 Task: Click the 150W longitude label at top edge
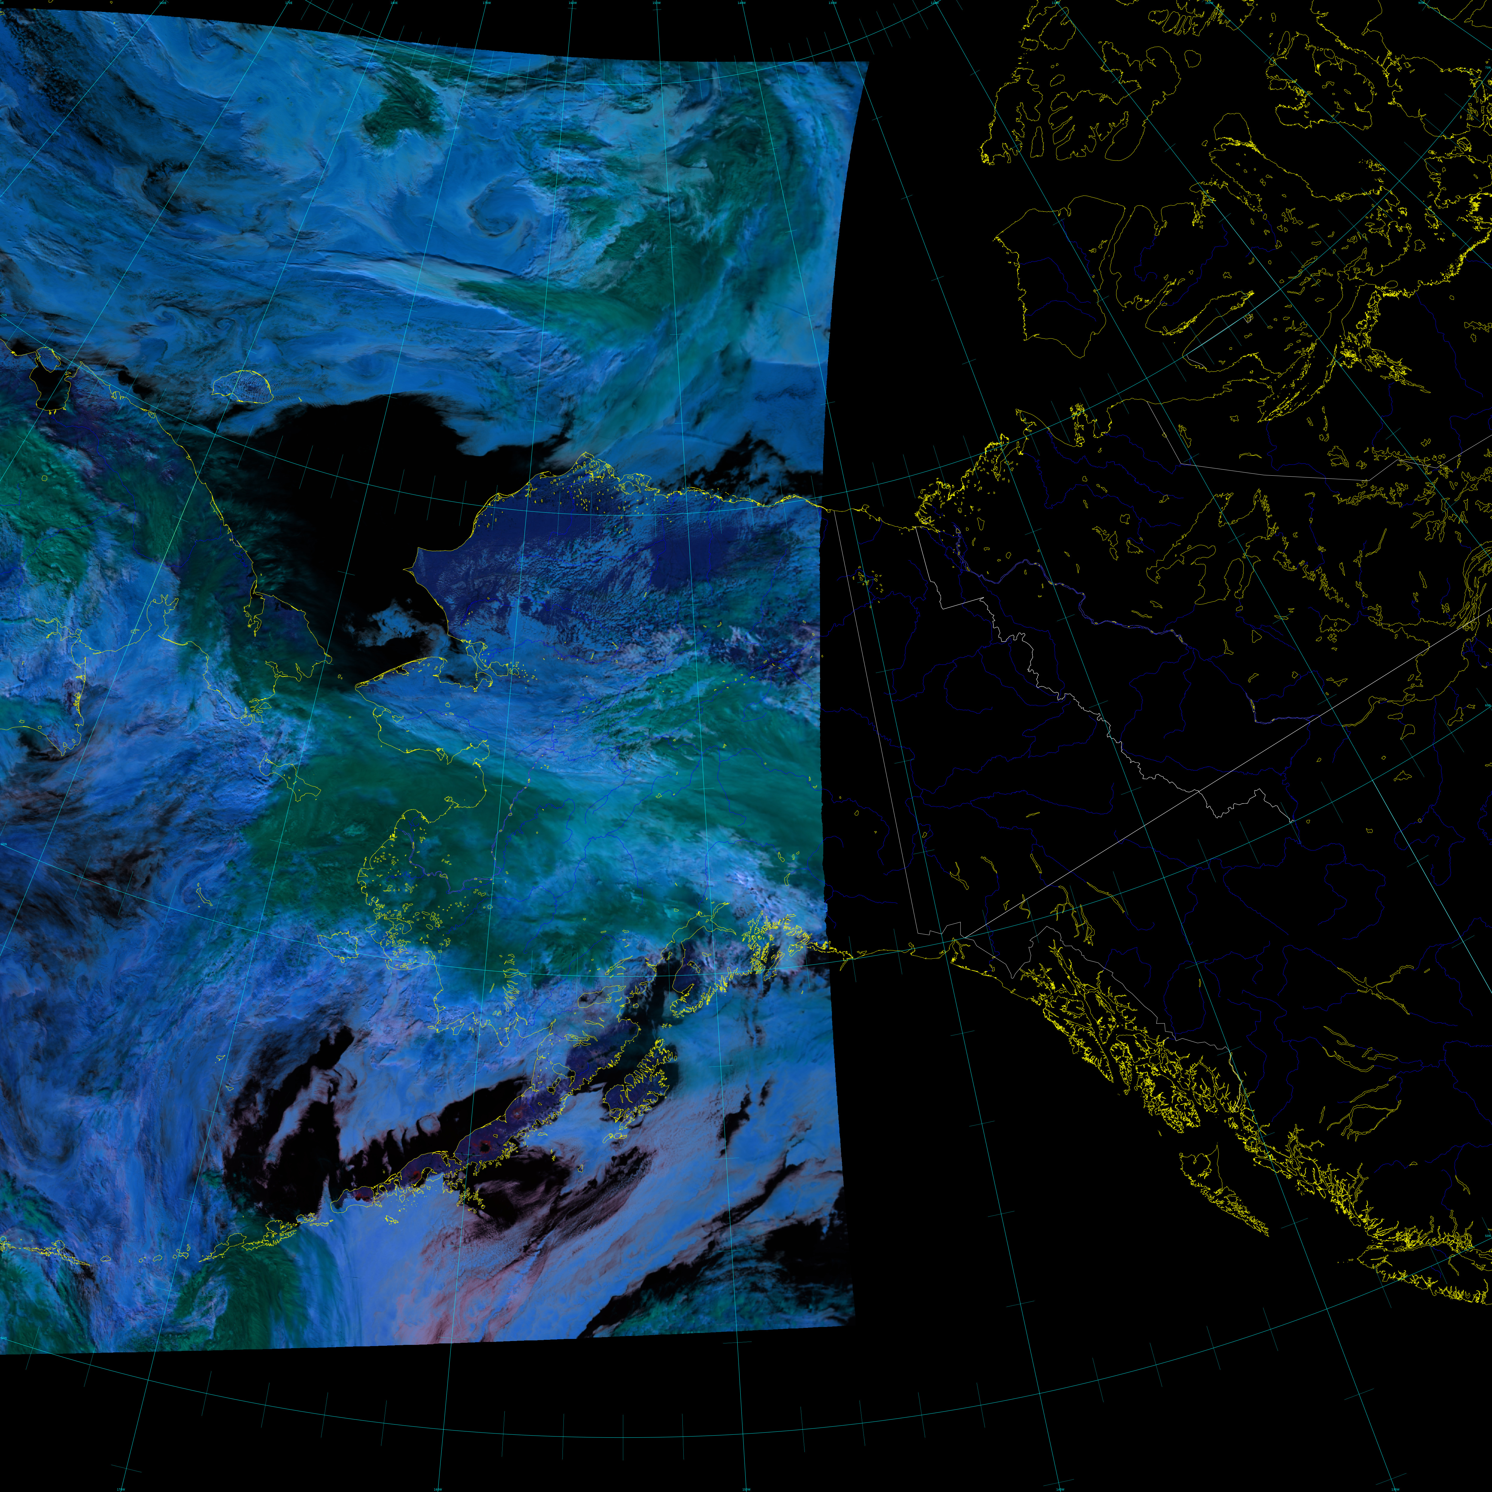[656, 3]
